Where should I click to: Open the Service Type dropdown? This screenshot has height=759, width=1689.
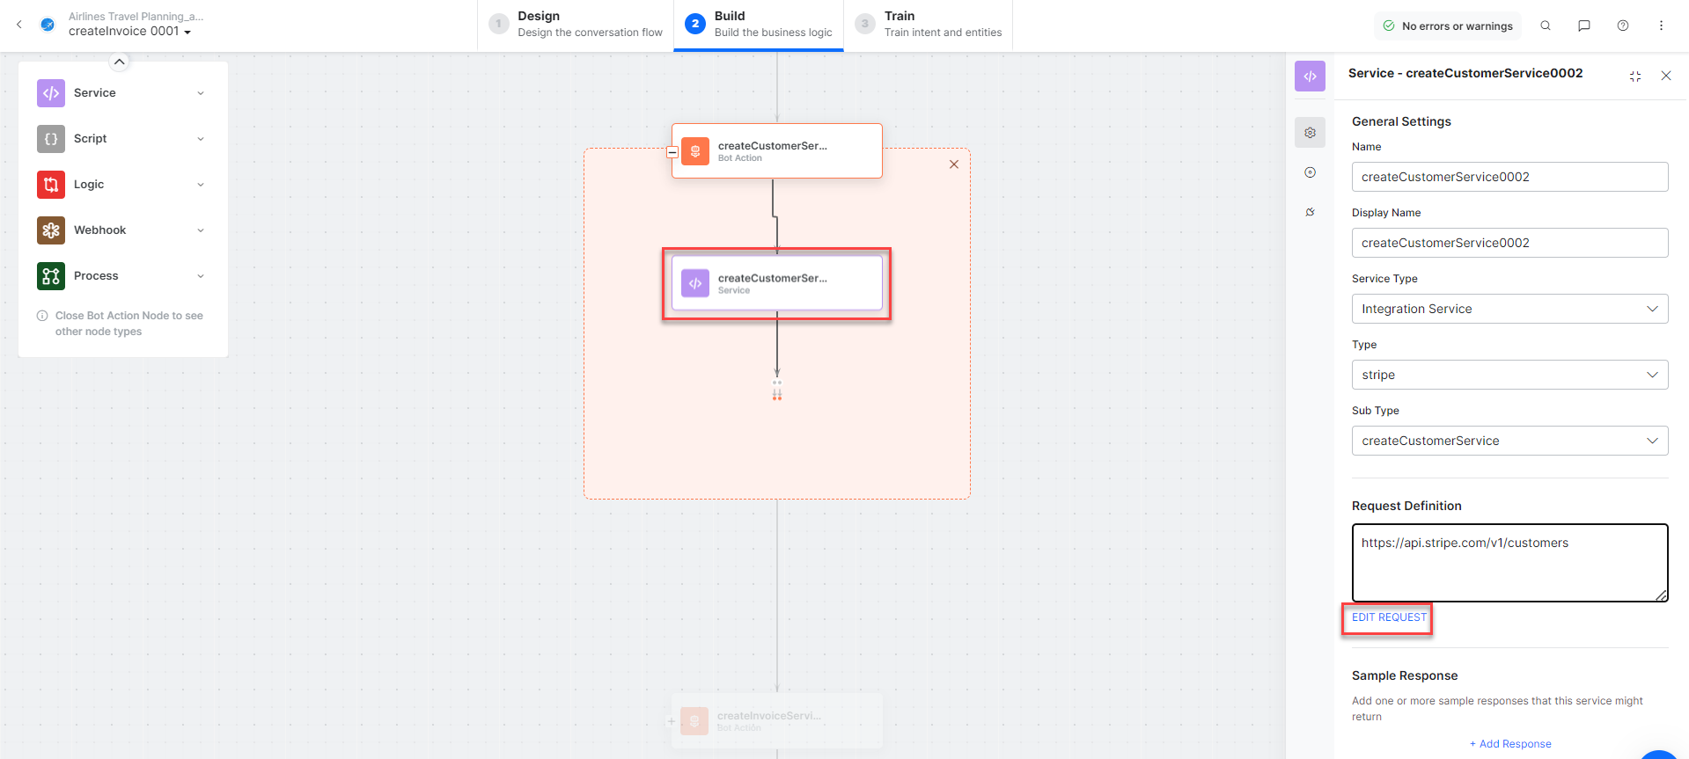tap(1509, 309)
